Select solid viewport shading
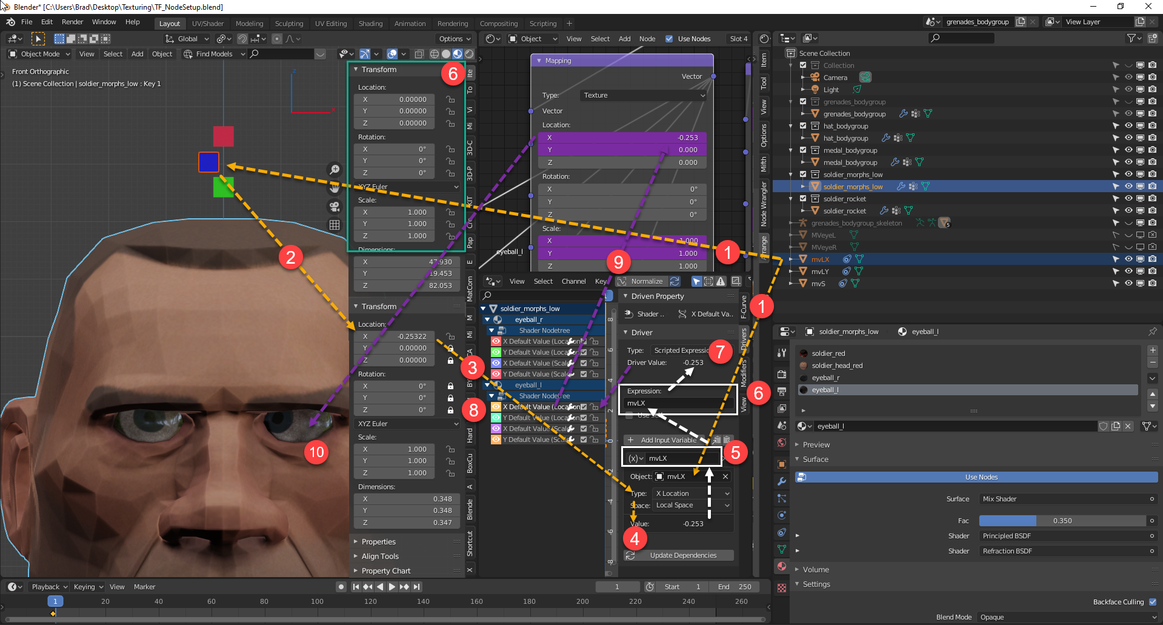The image size is (1163, 625). [446, 54]
